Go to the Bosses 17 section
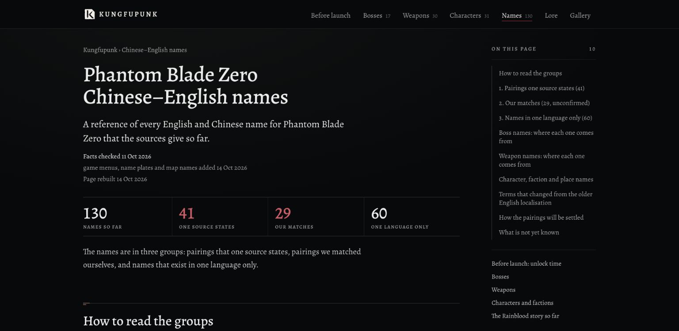The height and width of the screenshot is (331, 679). click(x=377, y=15)
